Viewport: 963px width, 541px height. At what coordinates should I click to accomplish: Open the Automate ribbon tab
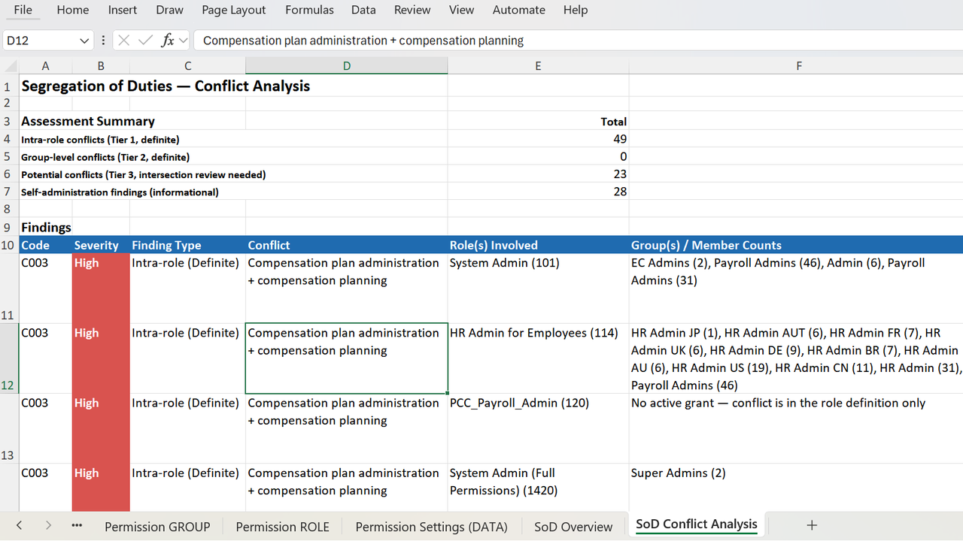pyautogui.click(x=519, y=10)
